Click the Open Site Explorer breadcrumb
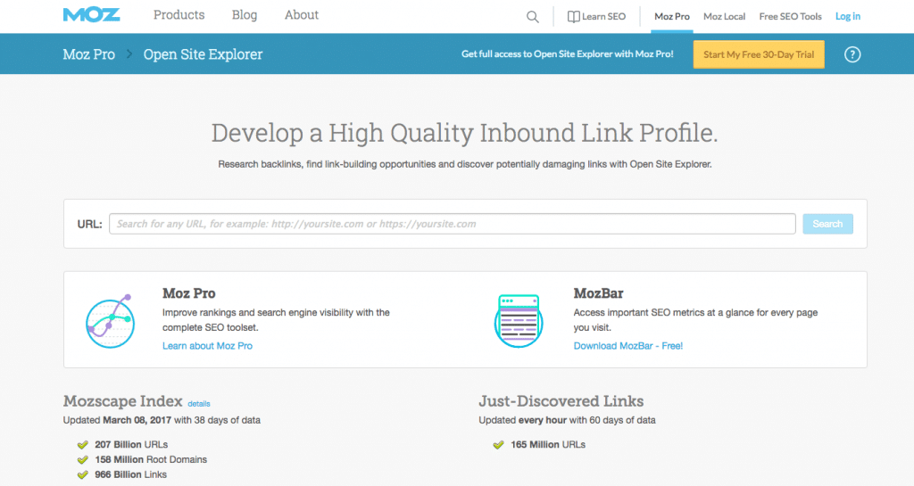Screen dimensions: 914x486 pyautogui.click(x=203, y=54)
